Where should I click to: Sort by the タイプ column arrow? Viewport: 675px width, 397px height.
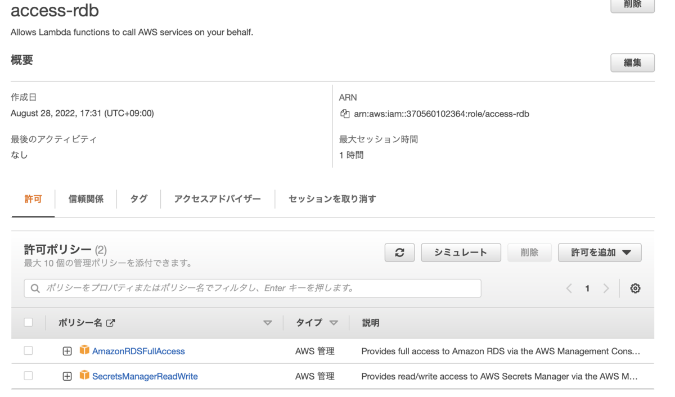click(334, 323)
